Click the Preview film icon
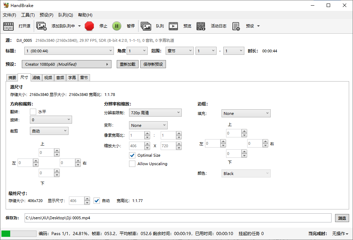This screenshot has width=353, height=240. (x=173, y=26)
